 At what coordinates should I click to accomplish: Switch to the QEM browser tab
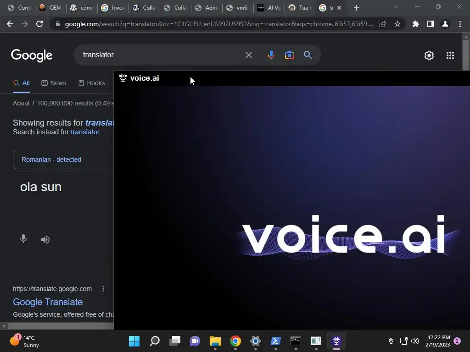[50, 8]
